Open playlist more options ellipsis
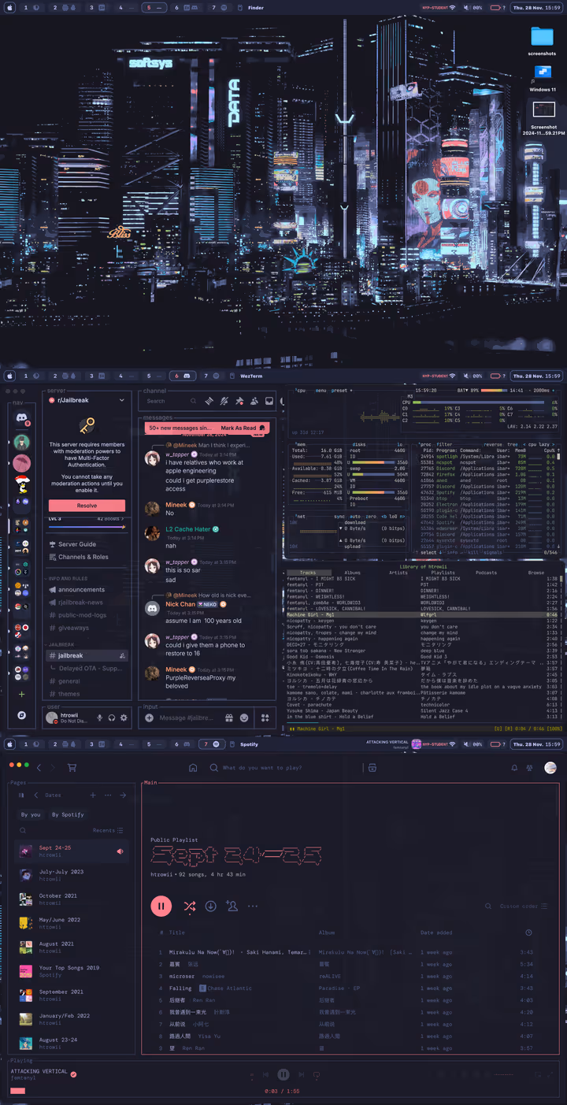This screenshot has height=1105, width=567. 253,906
